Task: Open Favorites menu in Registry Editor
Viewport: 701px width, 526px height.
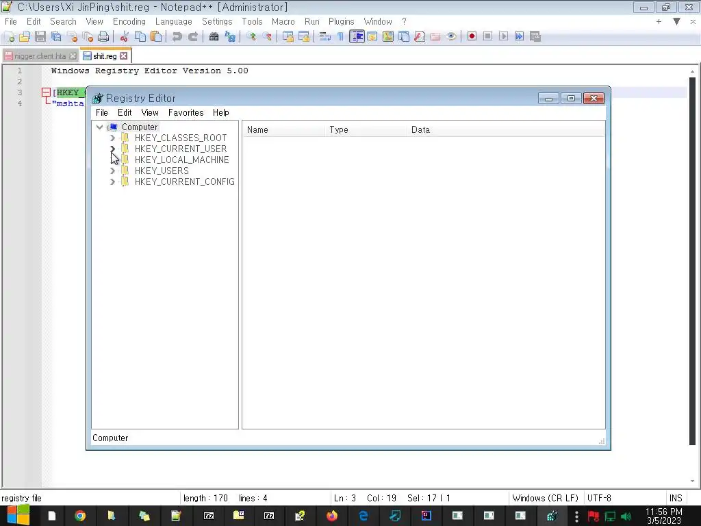Action: [186, 113]
